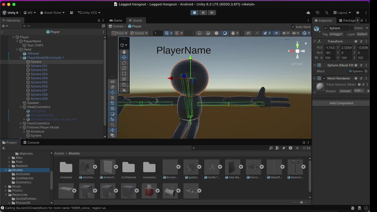This screenshot has height=212, width=377.
Task: Click the magnifier search overlay button
Action: (x=113, y=125)
